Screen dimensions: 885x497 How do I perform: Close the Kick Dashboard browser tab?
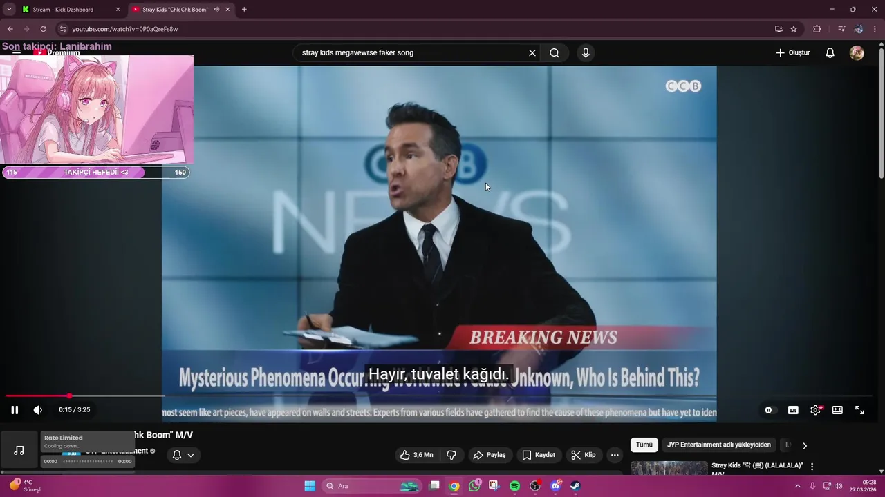[118, 10]
